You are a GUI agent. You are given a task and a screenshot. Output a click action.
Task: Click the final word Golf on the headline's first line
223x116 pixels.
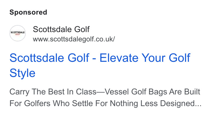179,58
